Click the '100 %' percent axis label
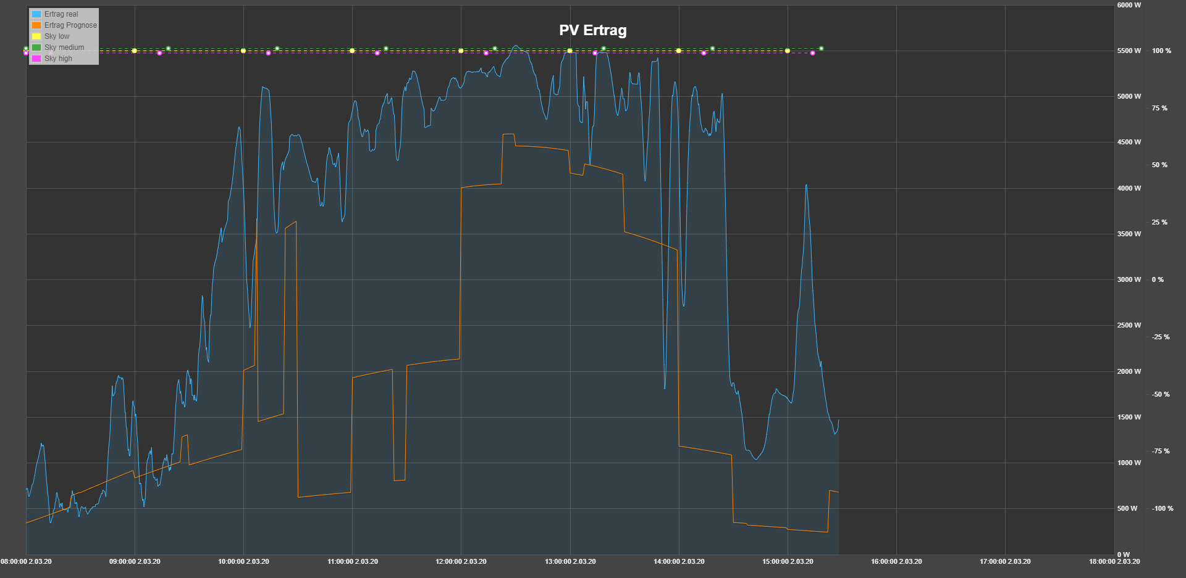Image resolution: width=1186 pixels, height=578 pixels. (x=1161, y=51)
